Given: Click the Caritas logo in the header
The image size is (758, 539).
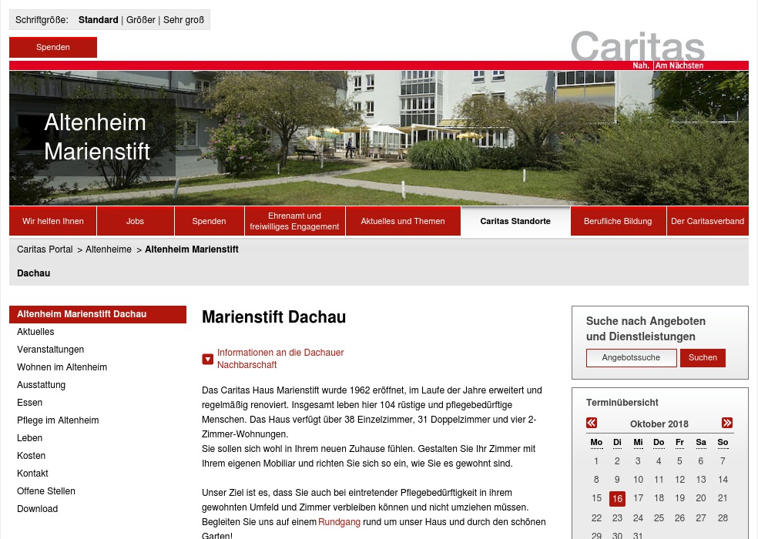Looking at the screenshot, I should point(637,48).
